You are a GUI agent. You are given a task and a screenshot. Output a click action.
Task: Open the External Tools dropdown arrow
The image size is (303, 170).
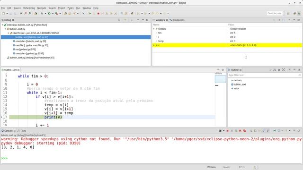click(60, 13)
